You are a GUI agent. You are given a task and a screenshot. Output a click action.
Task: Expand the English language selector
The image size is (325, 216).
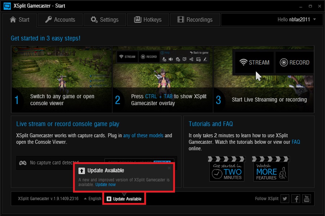coord(93,199)
